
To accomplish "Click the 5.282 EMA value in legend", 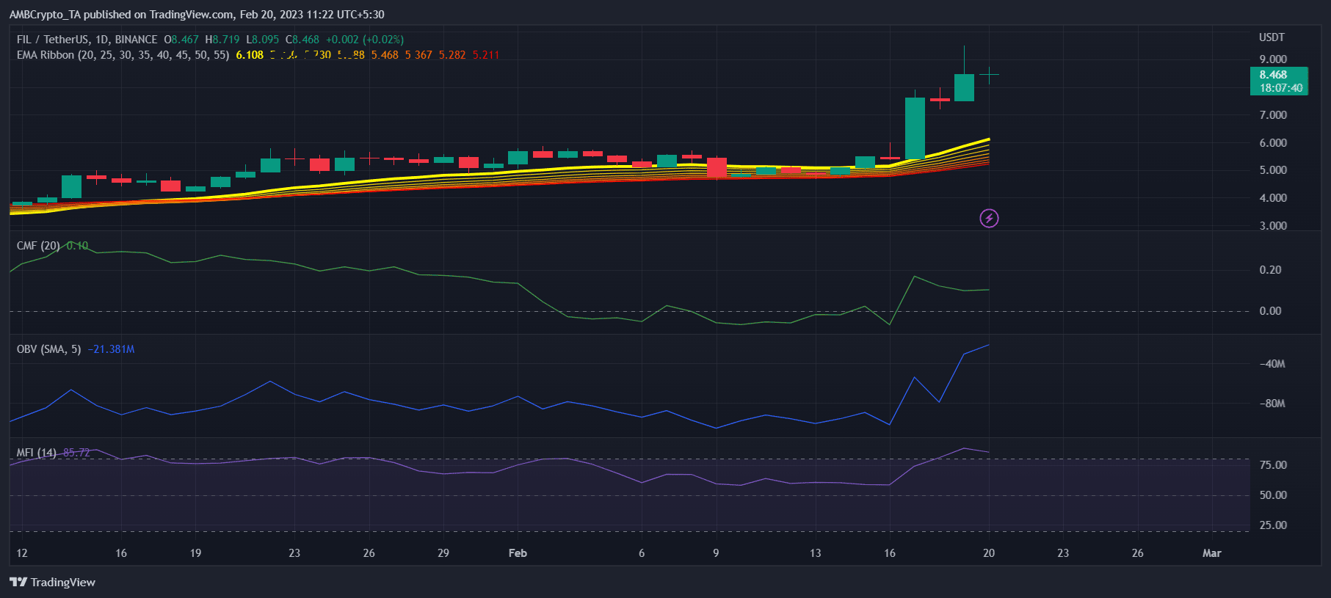I will coord(452,55).
